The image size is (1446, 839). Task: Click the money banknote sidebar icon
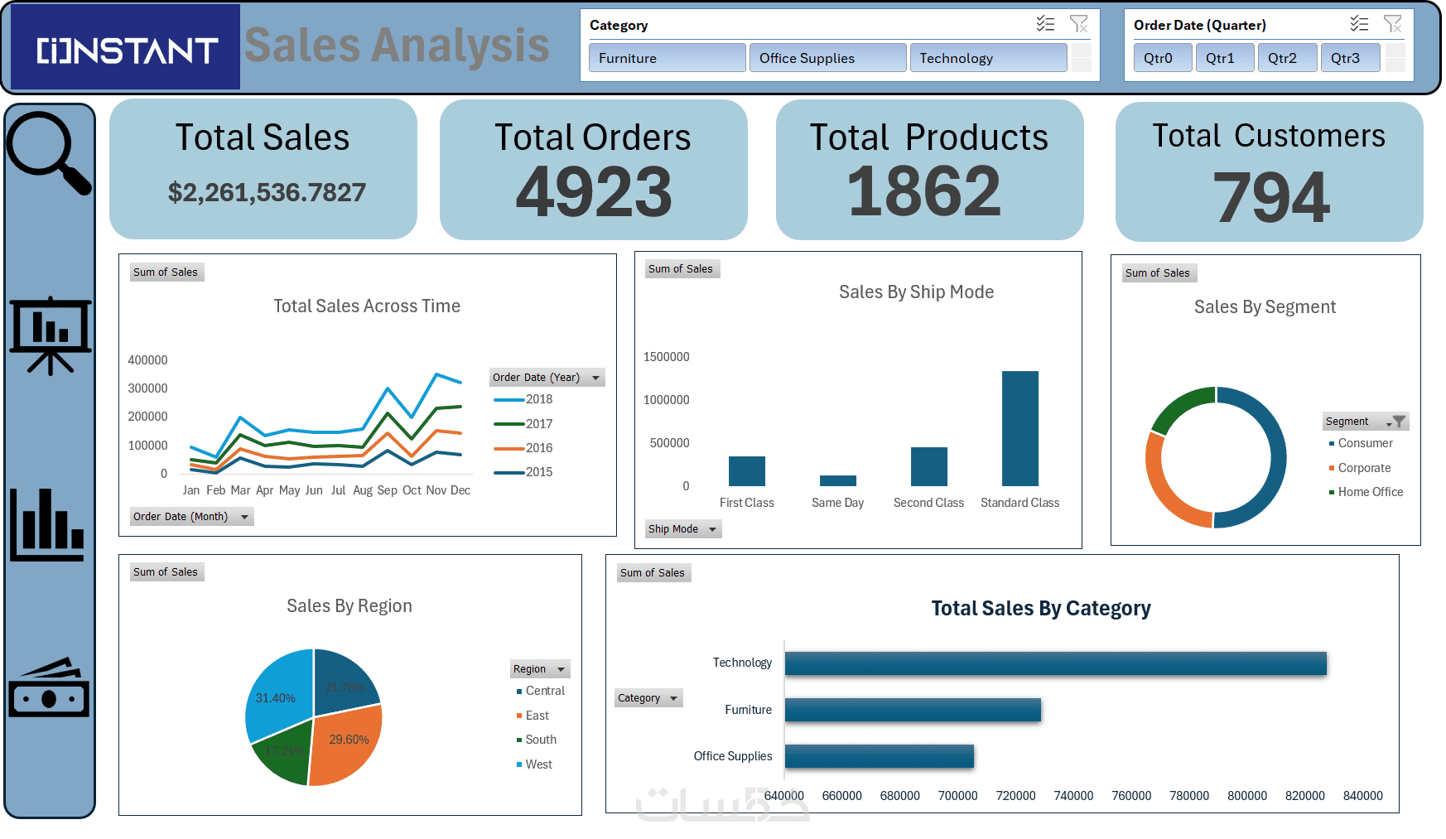tap(49, 688)
